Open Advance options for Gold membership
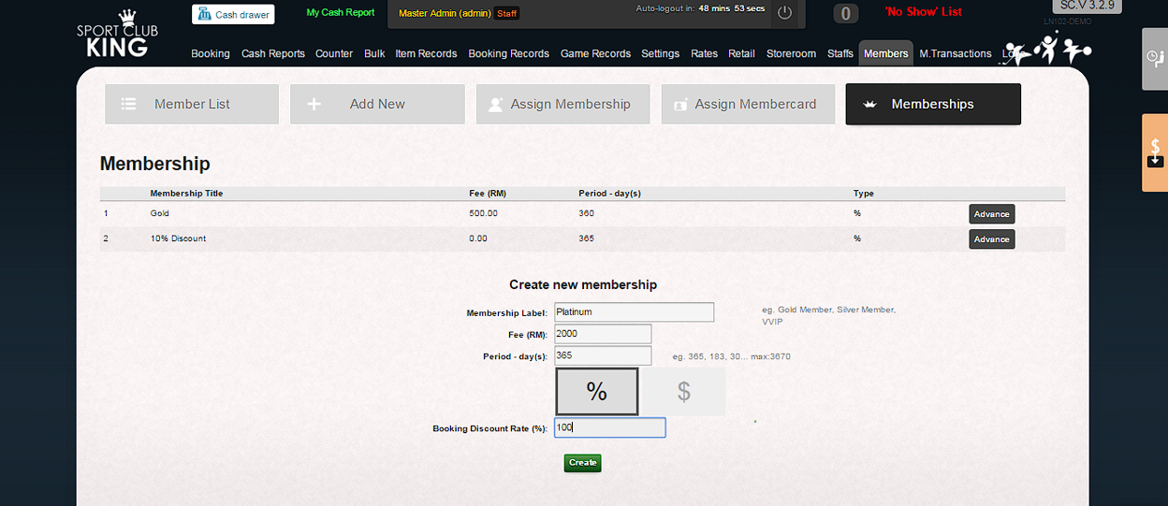Viewport: 1168px width, 506px height. (x=991, y=214)
